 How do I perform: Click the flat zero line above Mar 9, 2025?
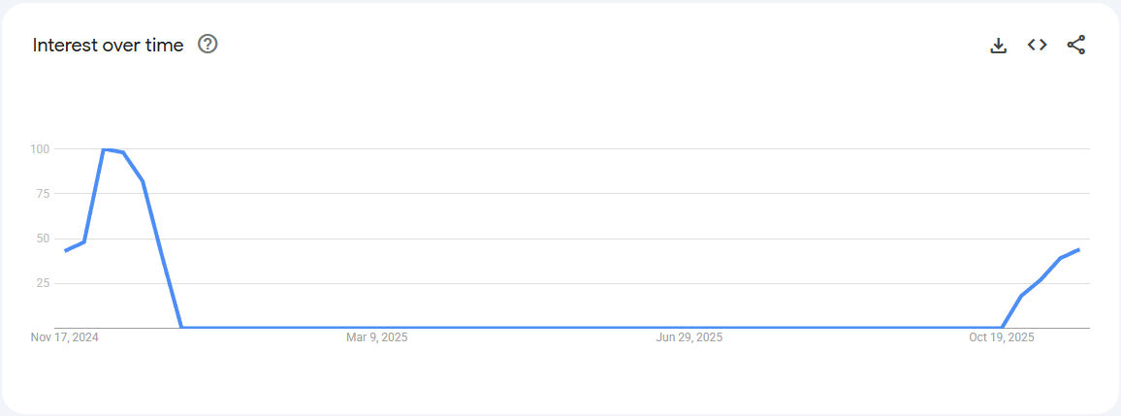coord(376,327)
